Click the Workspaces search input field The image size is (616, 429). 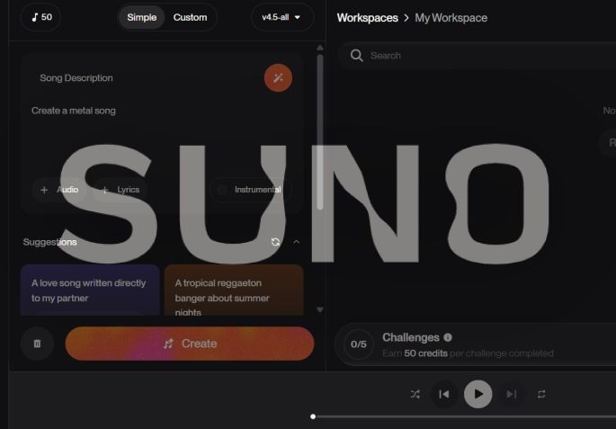478,56
